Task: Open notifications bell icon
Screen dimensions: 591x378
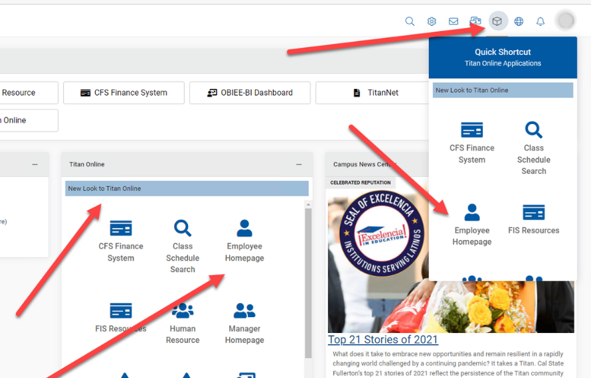Action: [541, 21]
